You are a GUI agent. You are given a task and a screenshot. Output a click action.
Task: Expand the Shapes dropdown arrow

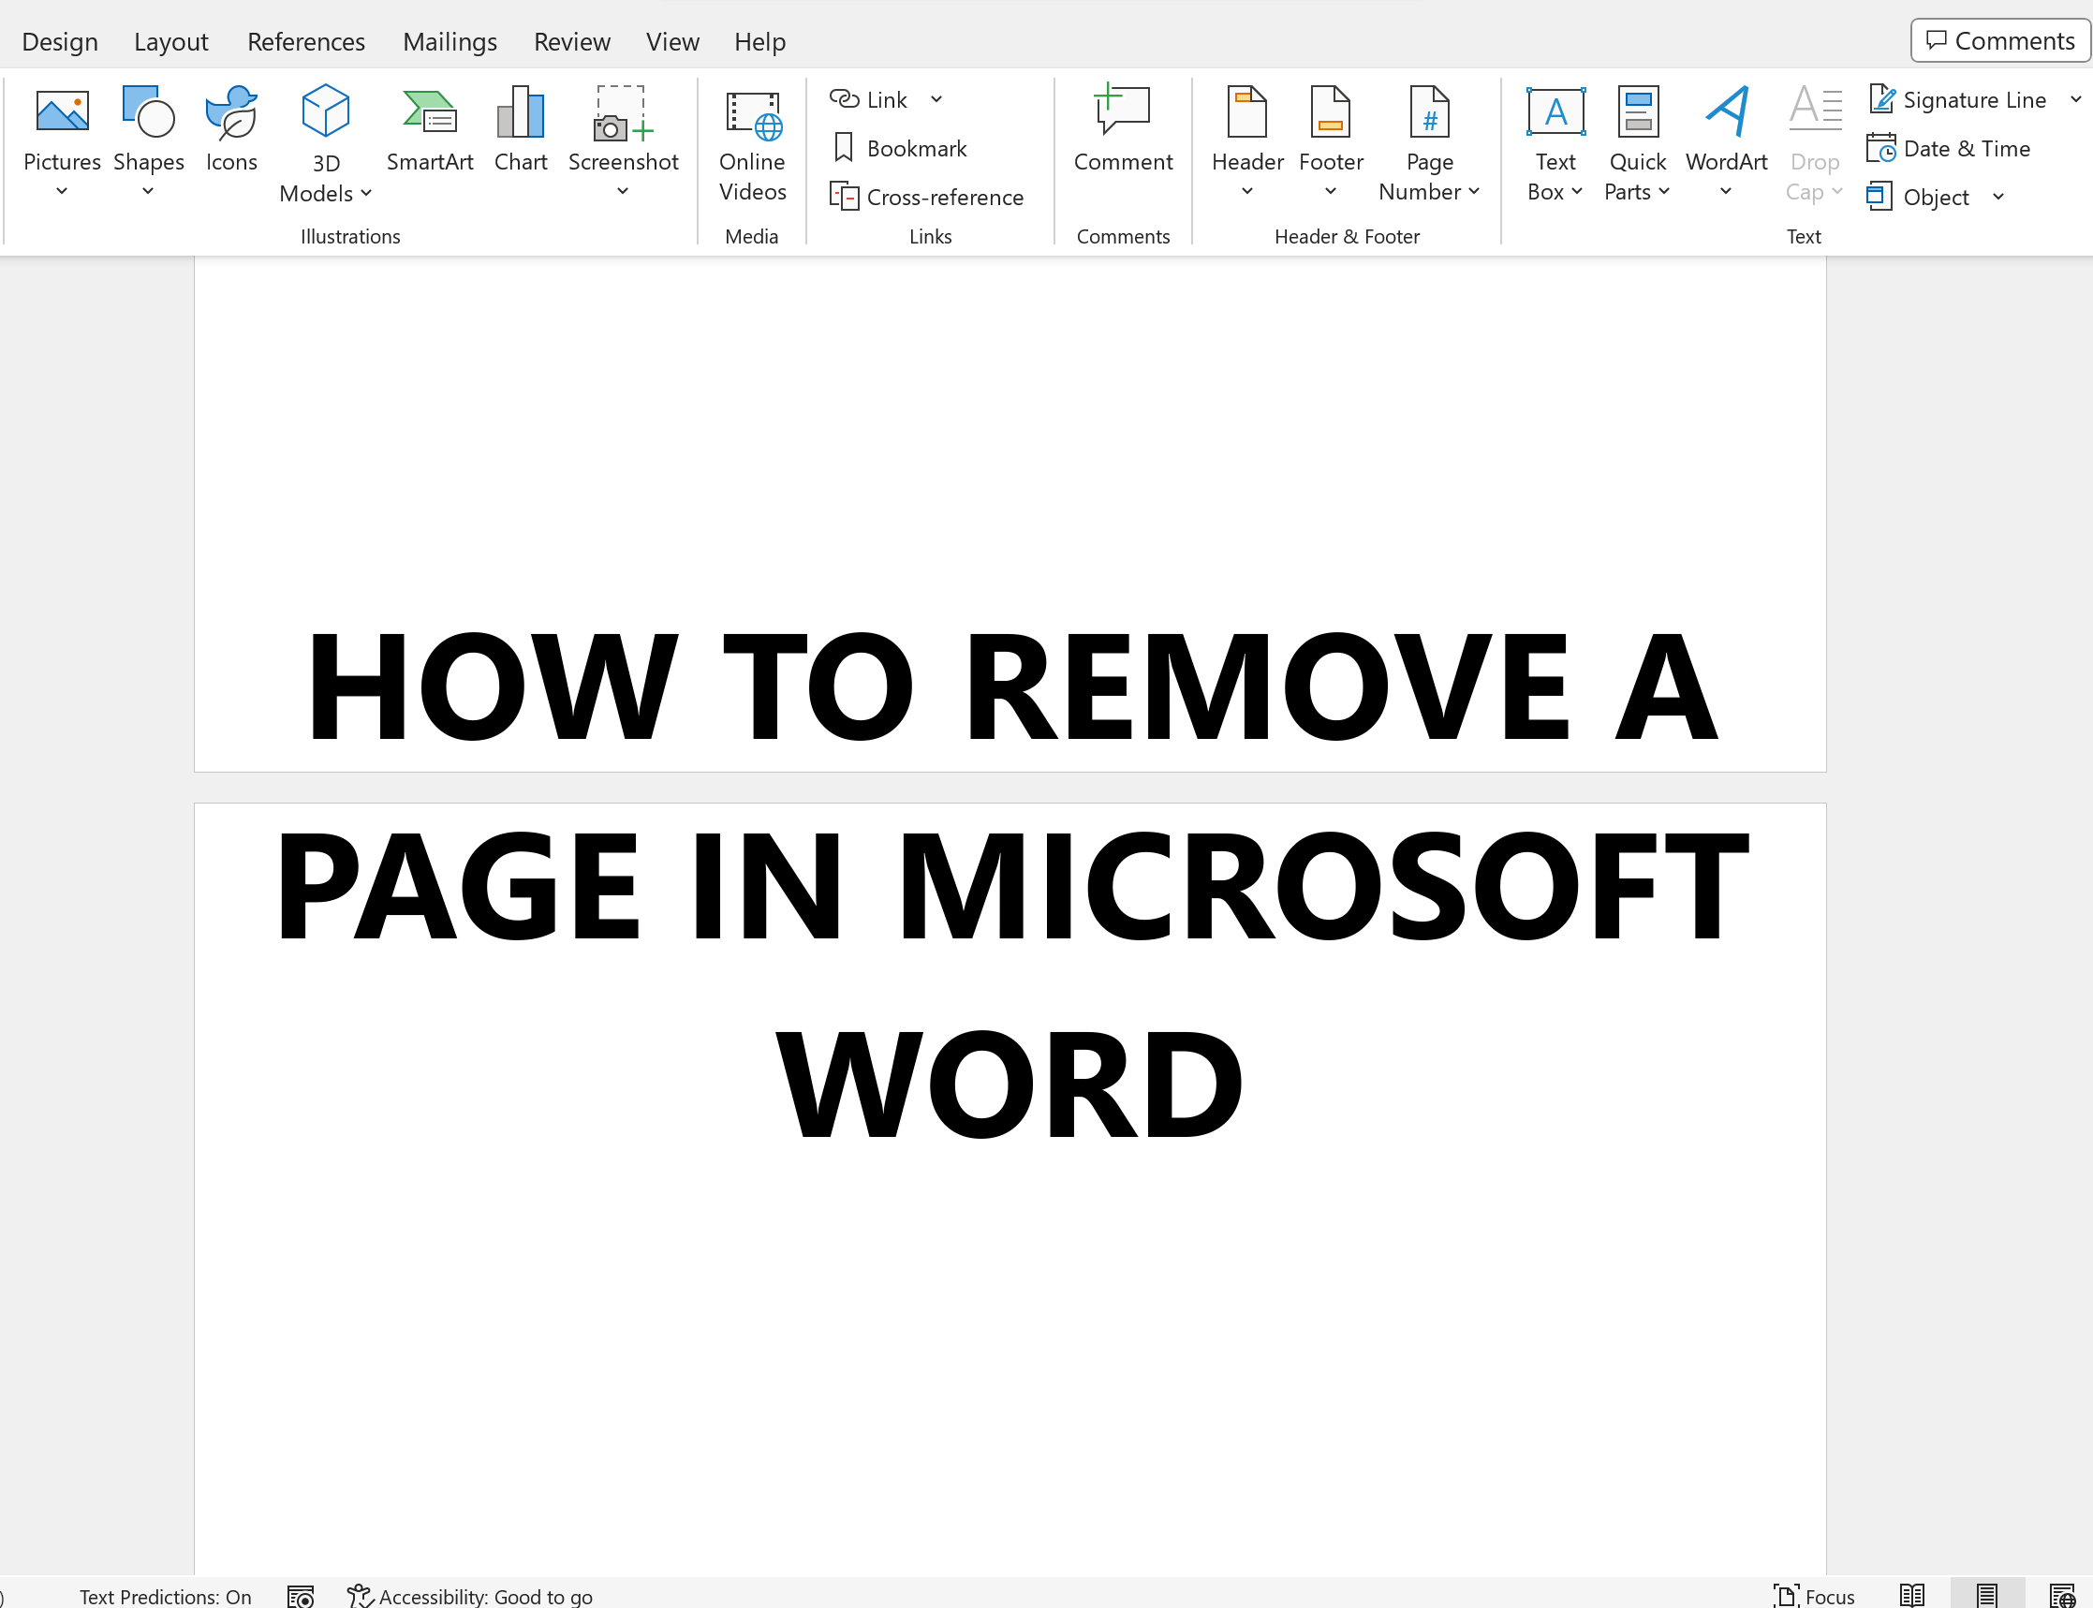click(148, 191)
